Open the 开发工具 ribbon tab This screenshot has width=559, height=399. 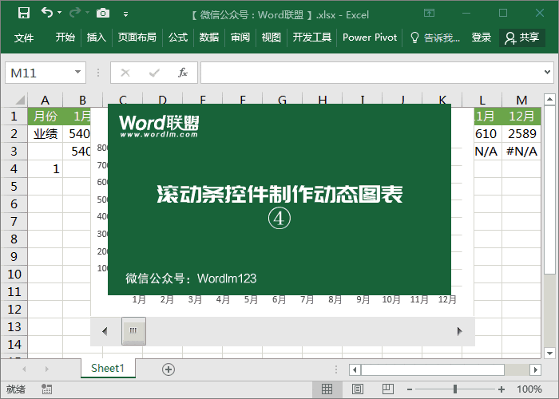click(311, 38)
